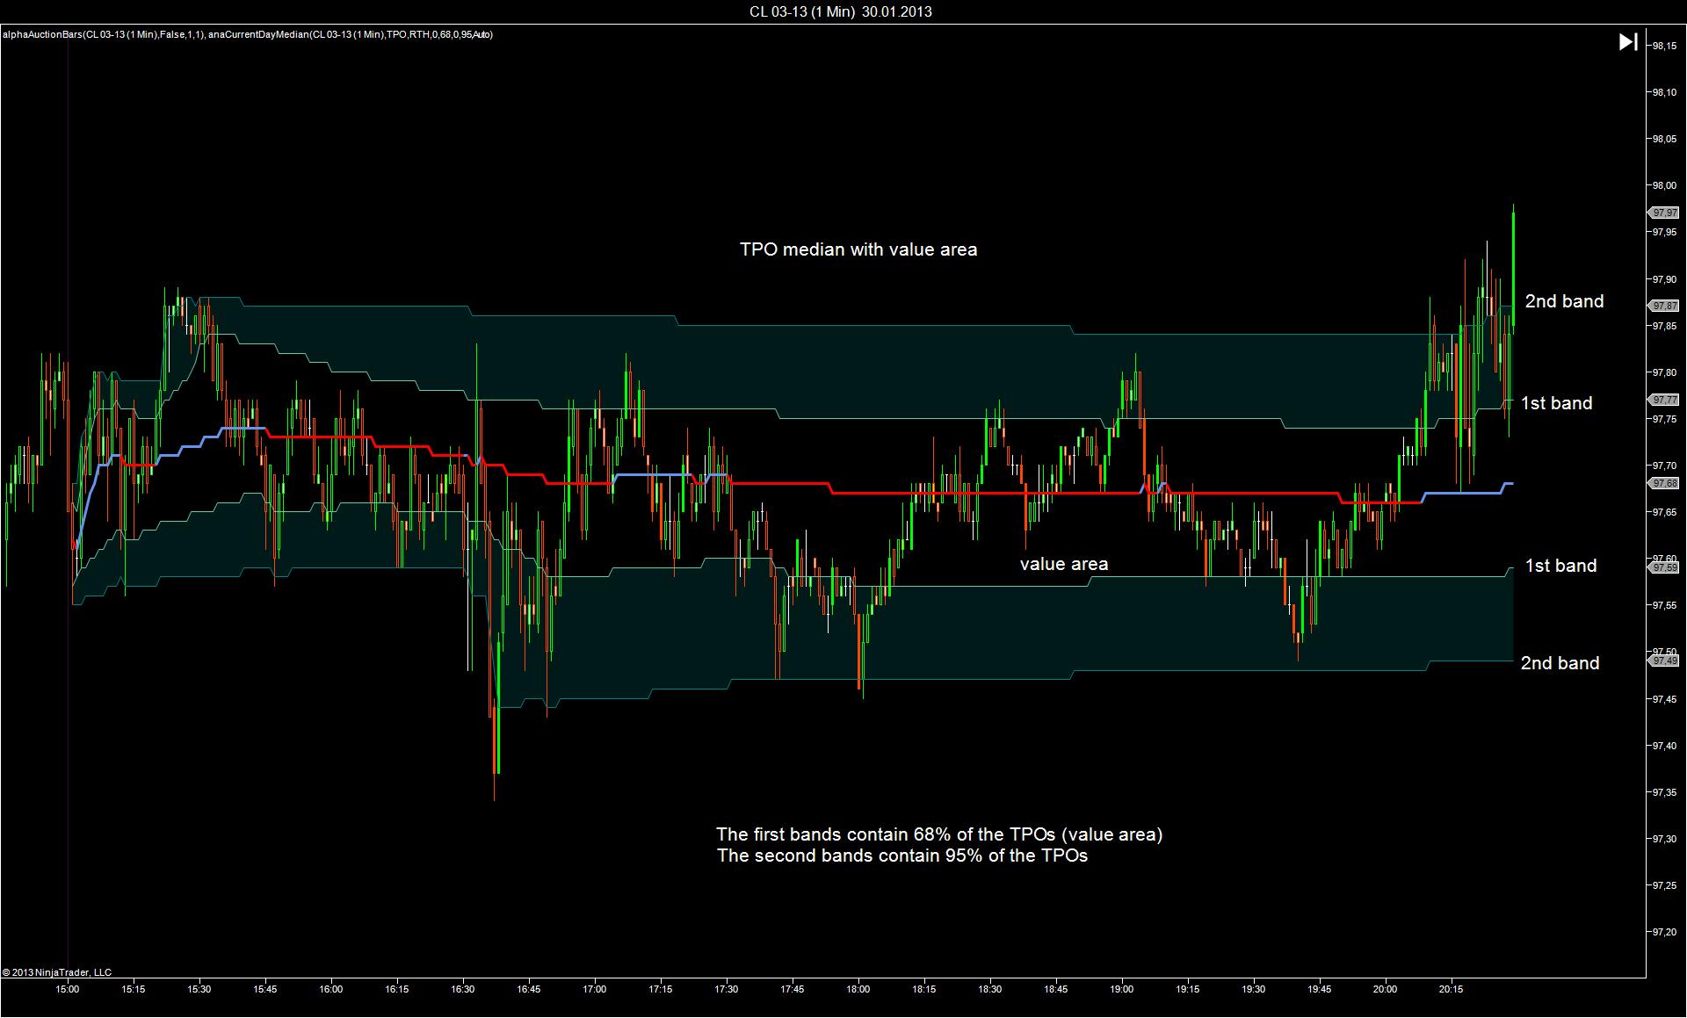Select the 97,97 last price marker

click(1663, 213)
